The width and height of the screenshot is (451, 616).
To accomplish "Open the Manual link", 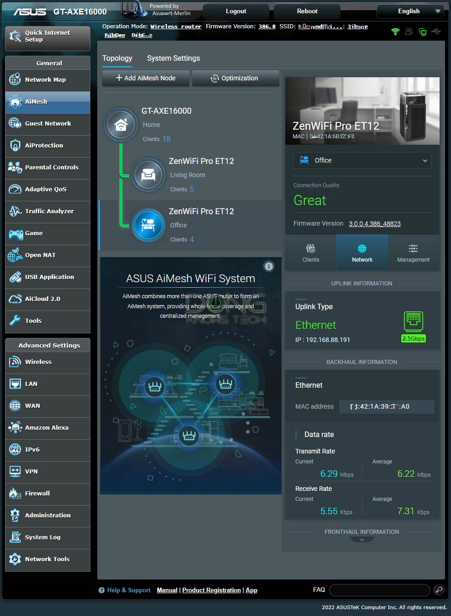I will [167, 590].
